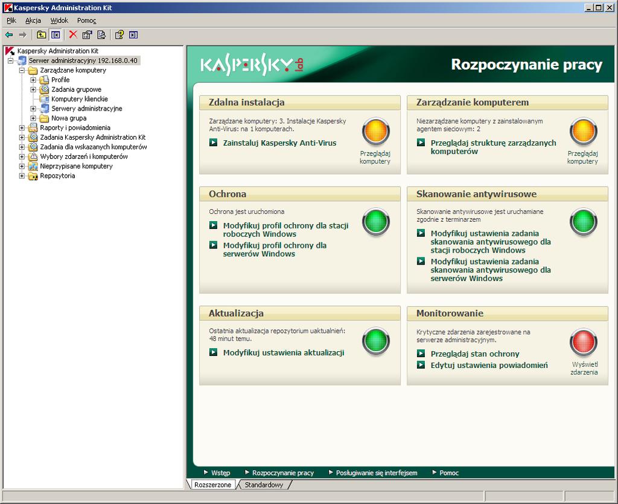Select Kaspersky Administration Kit root tree item
Viewport: 618px width, 504px height.
click(57, 51)
